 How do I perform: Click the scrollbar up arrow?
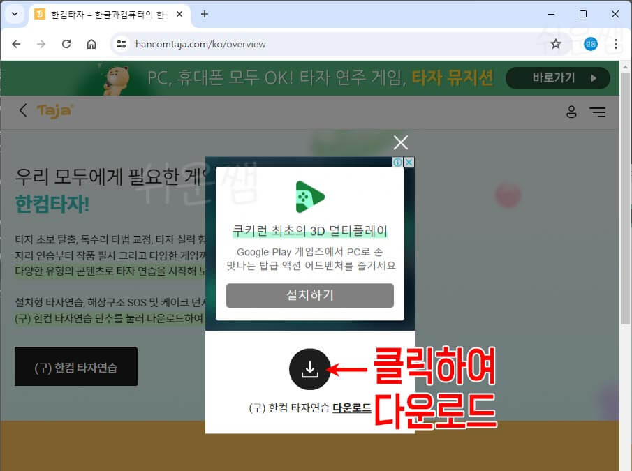click(x=625, y=66)
